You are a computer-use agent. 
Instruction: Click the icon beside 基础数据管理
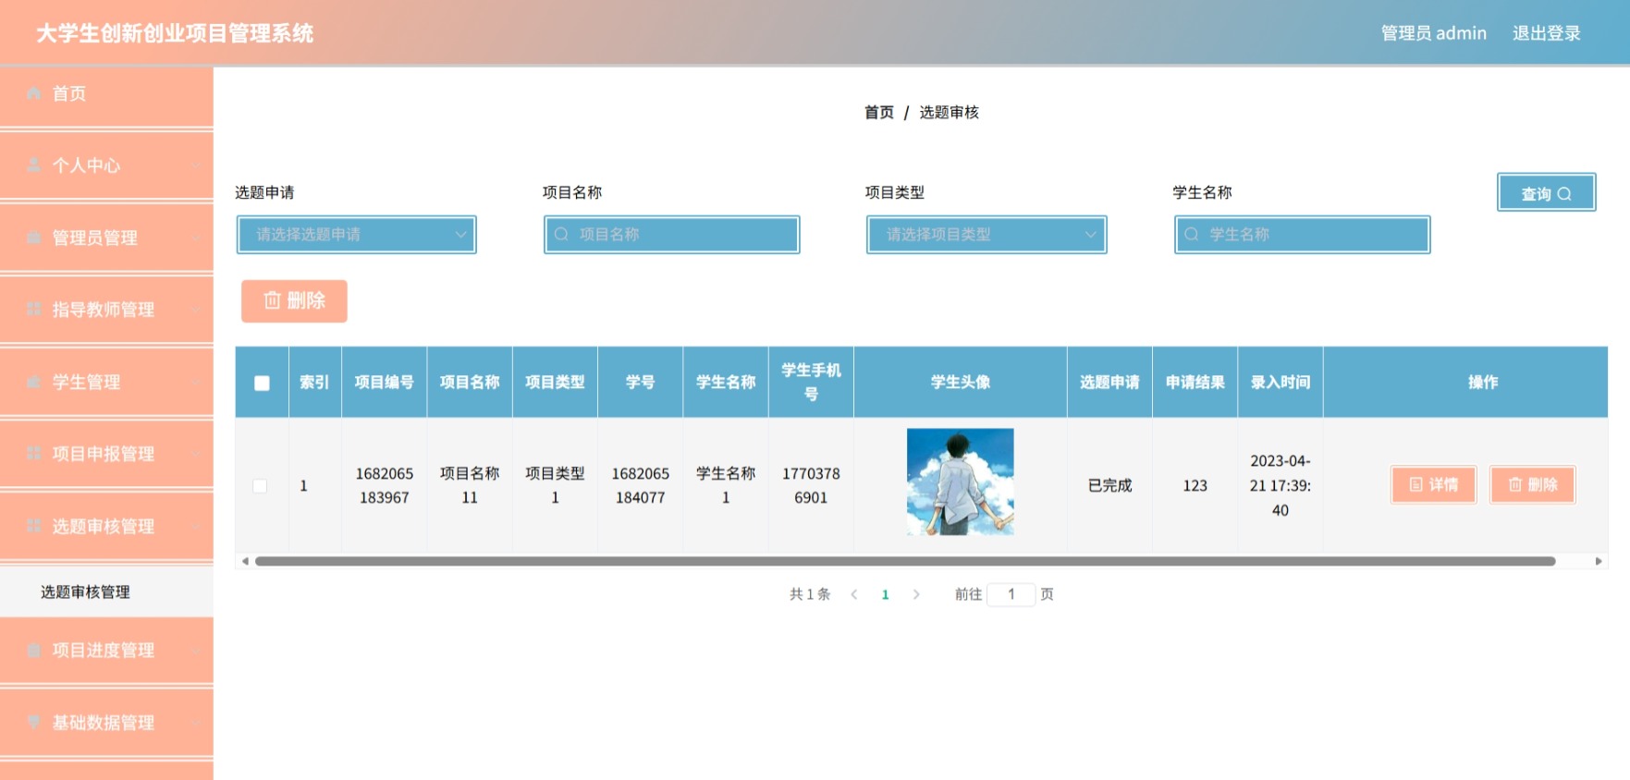pos(34,722)
